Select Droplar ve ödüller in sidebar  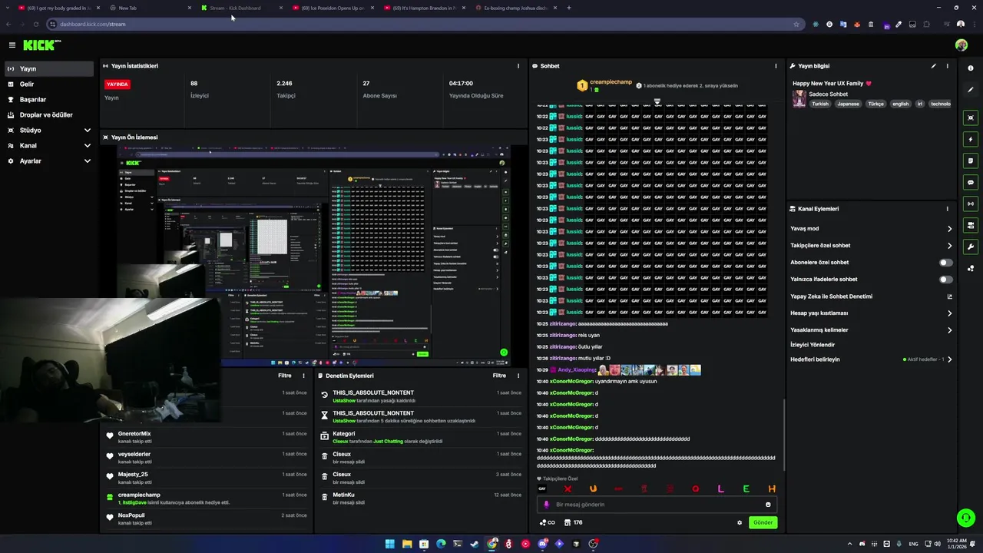(x=49, y=115)
